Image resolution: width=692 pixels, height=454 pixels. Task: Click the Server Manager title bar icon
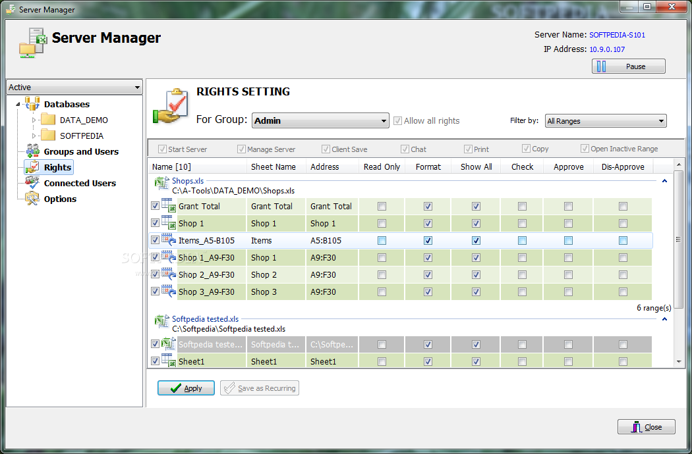(x=11, y=9)
